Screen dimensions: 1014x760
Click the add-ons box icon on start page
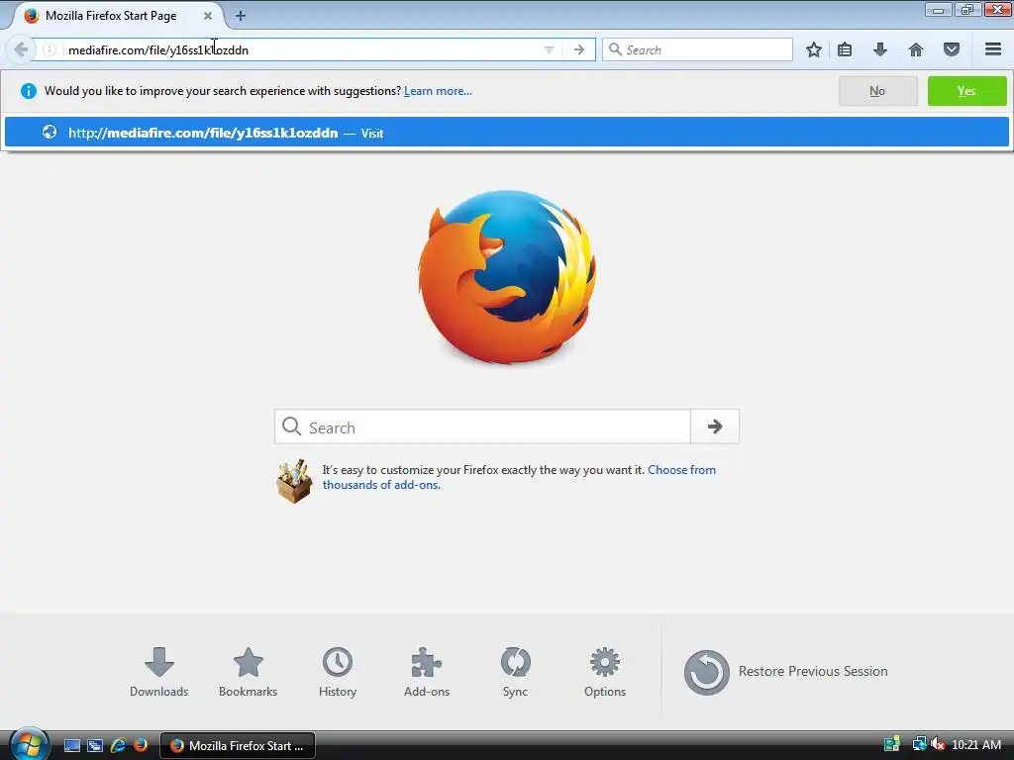(294, 481)
